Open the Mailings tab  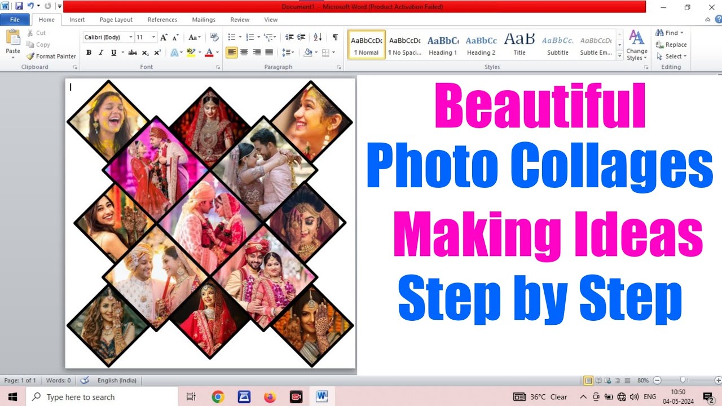coord(204,20)
